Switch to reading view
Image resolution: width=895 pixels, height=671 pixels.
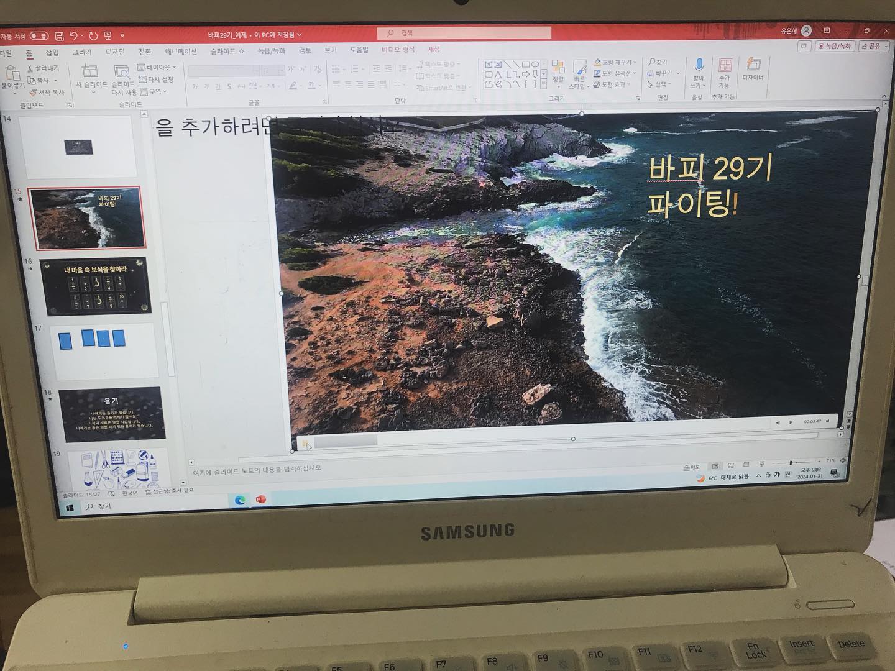pos(746,464)
